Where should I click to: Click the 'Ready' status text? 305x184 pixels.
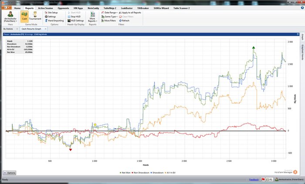click(x=5, y=180)
